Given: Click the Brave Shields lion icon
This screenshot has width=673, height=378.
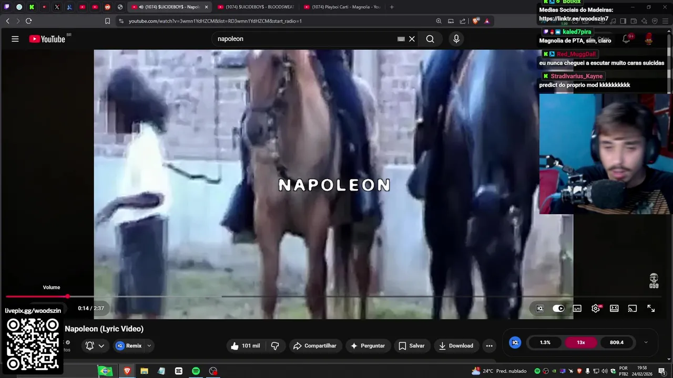Looking at the screenshot, I should pyautogui.click(x=476, y=21).
